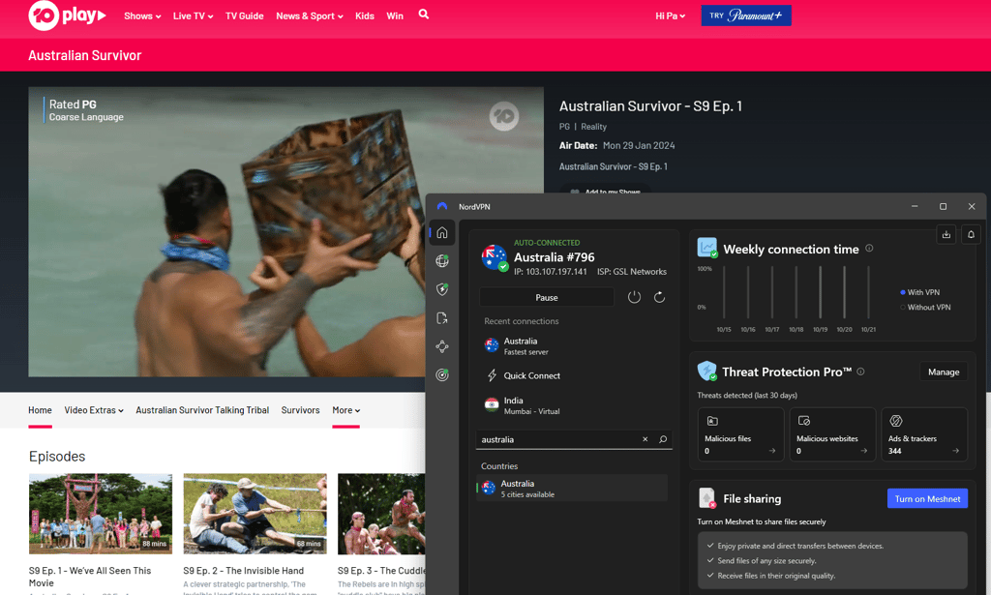Viewport: 991px width, 595px height.
Task: Select India Mumbai Virtual recent connection
Action: [572, 404]
